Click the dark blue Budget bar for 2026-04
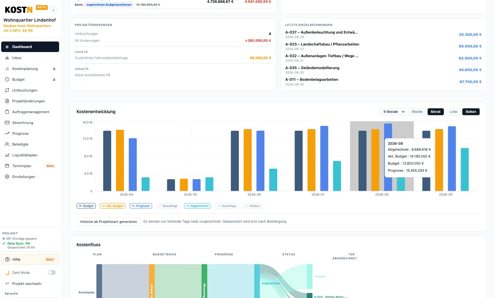495x298 pixels. tap(107, 161)
